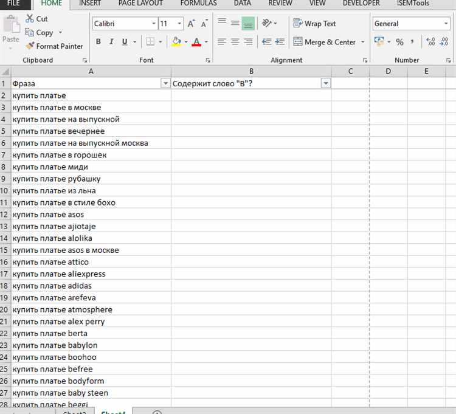The image size is (456, 414).
Task: Decrease the cell indent
Action: (x=267, y=42)
